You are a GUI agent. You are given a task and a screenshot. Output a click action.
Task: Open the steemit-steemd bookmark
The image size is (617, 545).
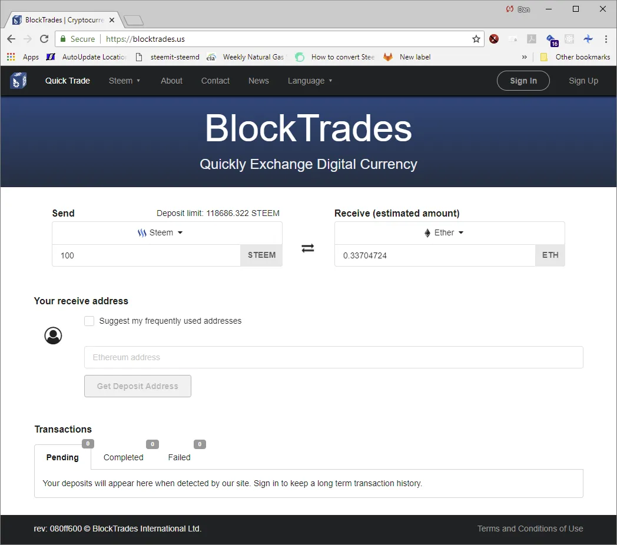point(167,57)
